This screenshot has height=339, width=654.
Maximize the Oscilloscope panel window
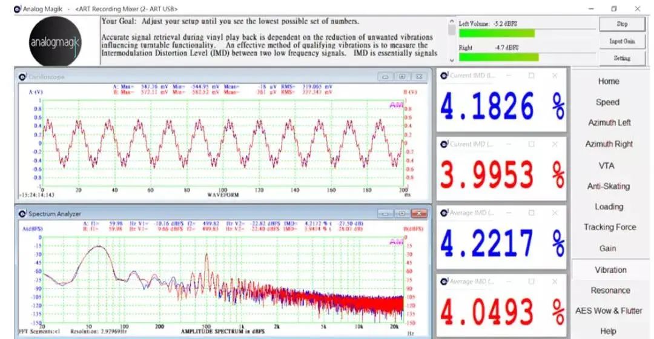click(x=402, y=77)
